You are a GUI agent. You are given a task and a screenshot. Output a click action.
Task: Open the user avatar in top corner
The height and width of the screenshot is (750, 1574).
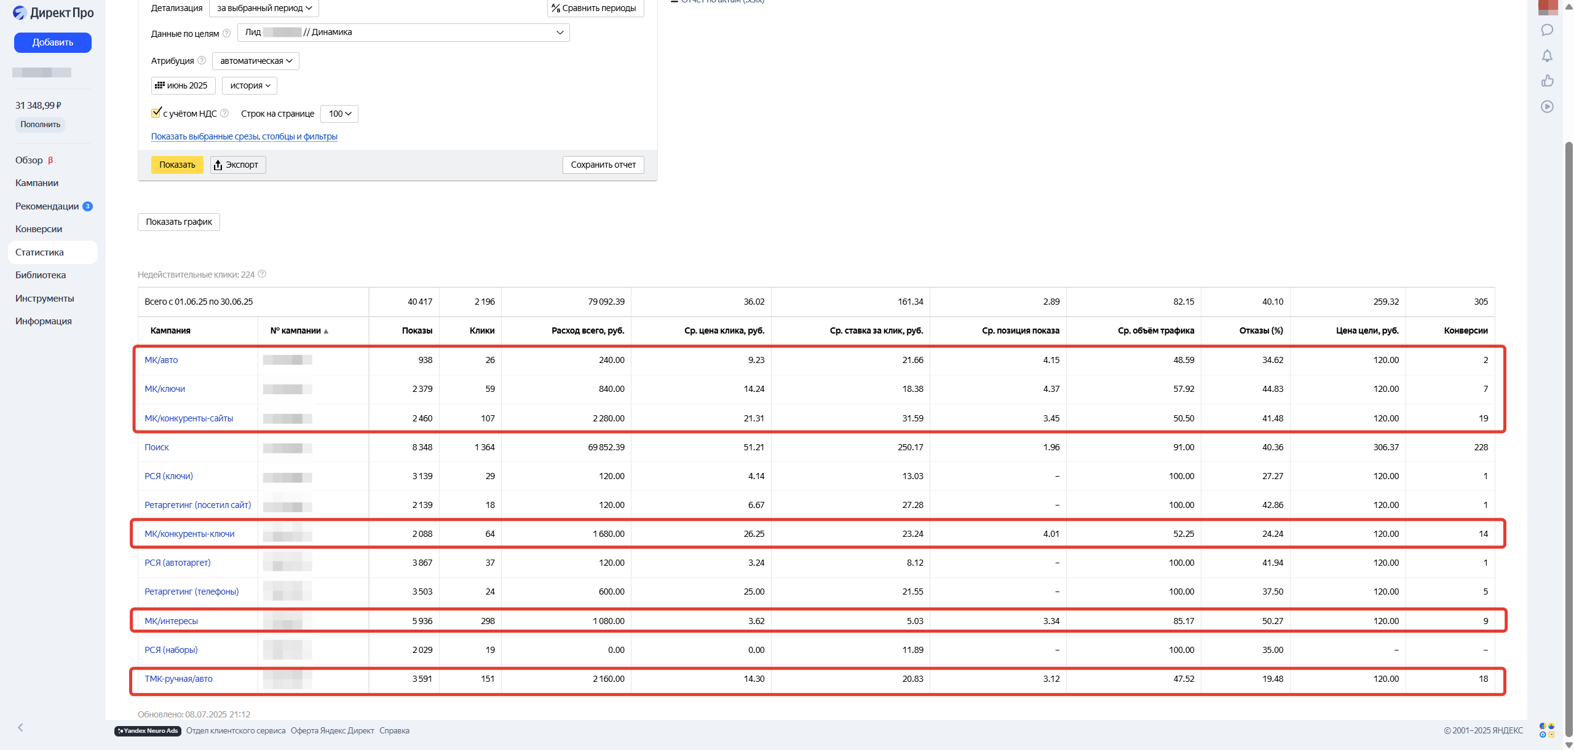click(x=1548, y=7)
